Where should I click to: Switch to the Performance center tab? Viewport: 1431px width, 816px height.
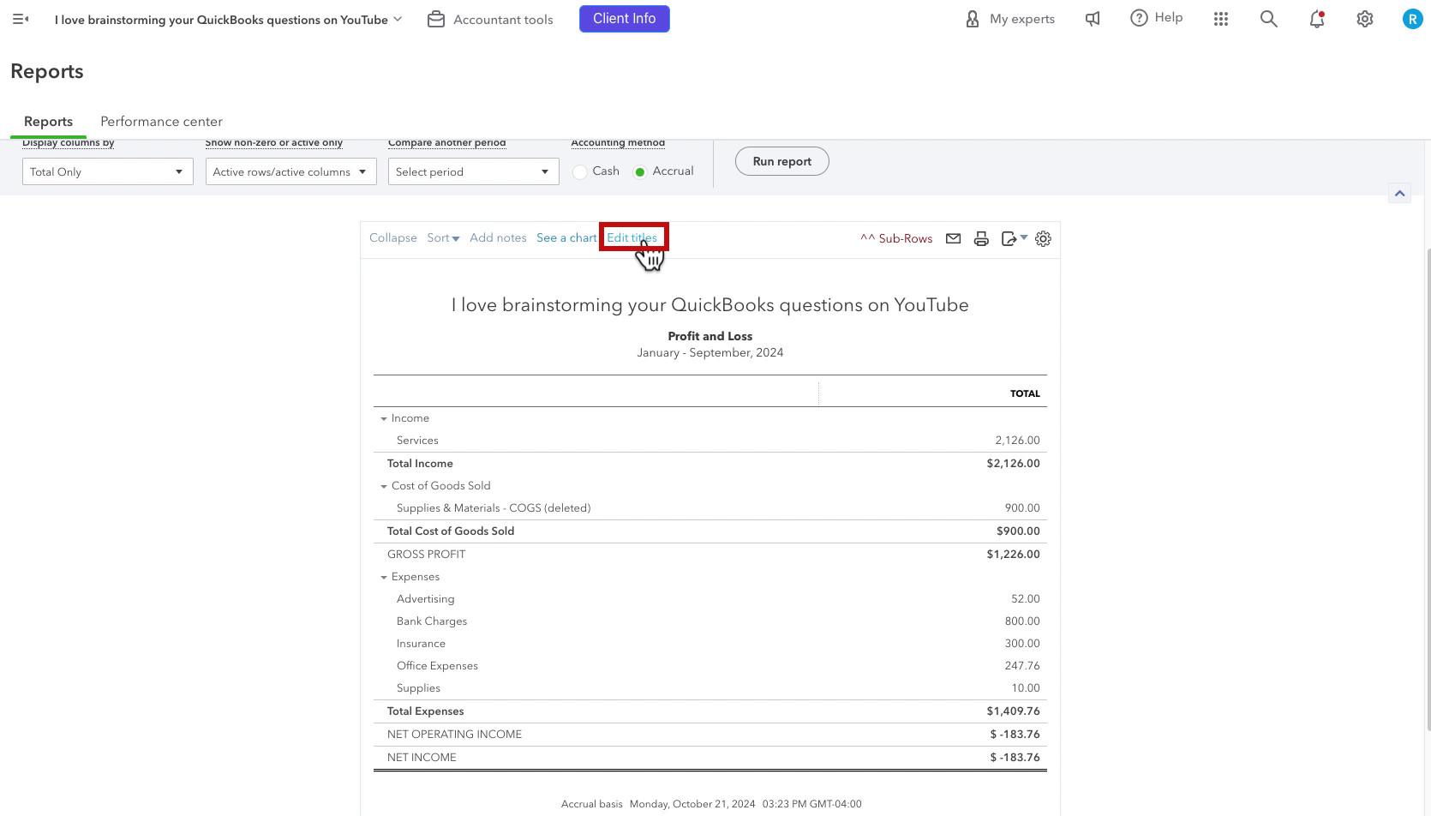coord(161,122)
